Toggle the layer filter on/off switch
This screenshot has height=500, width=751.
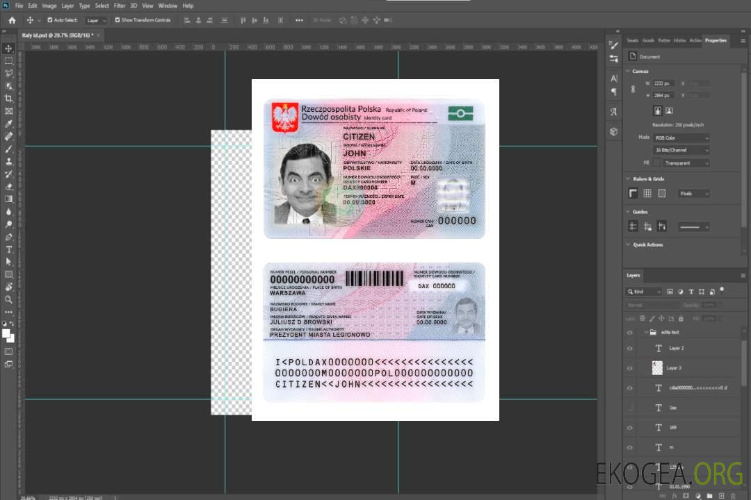click(722, 290)
